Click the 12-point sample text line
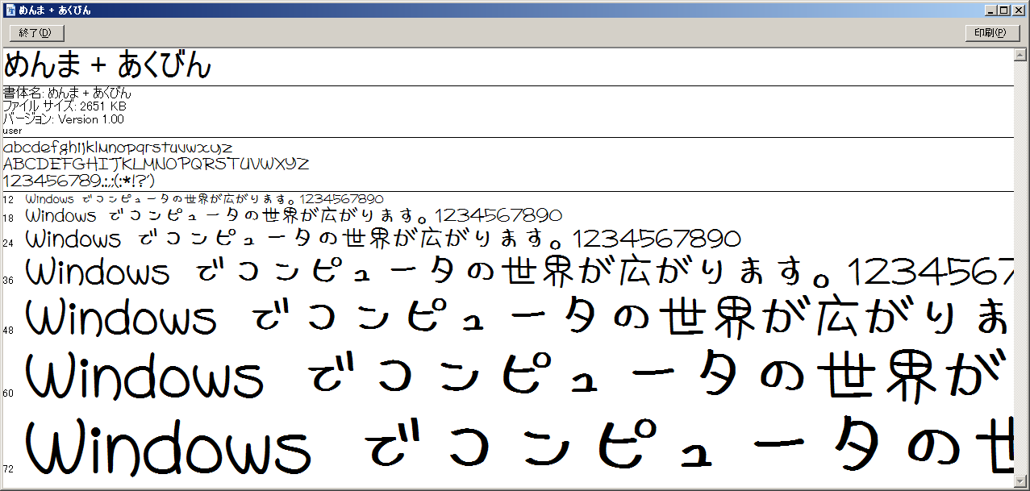 pyautogui.click(x=204, y=198)
